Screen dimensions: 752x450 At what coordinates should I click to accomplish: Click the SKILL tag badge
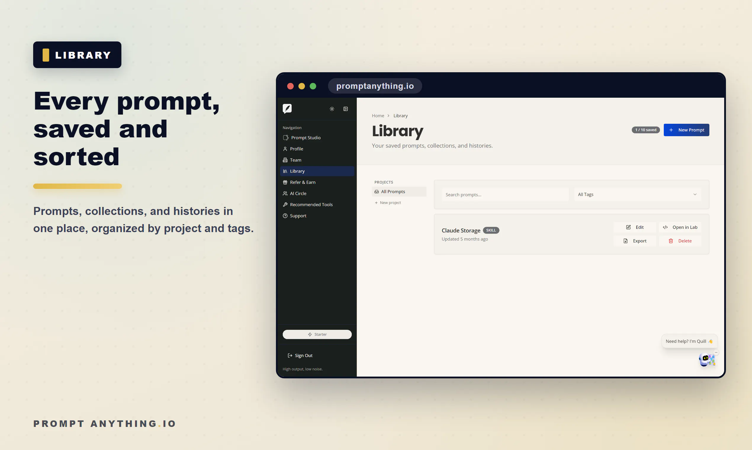491,230
